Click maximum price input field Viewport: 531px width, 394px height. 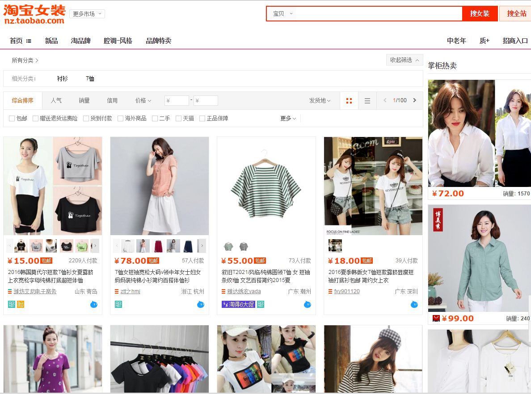(x=206, y=100)
